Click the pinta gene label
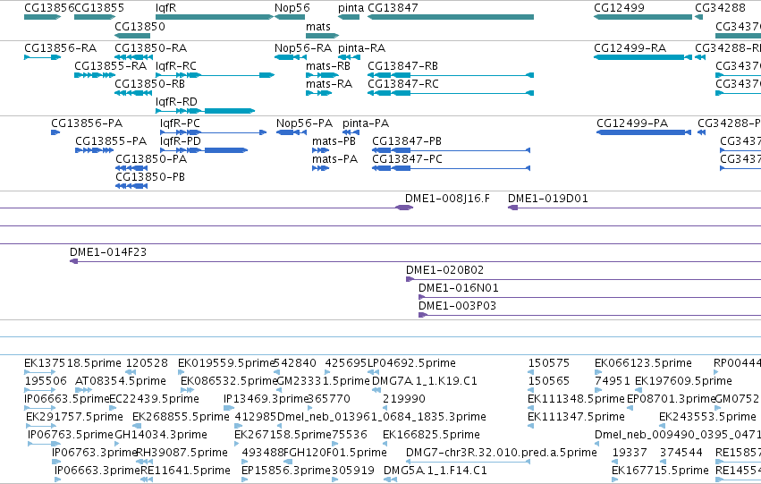The height and width of the screenshot is (484, 761). point(351,8)
